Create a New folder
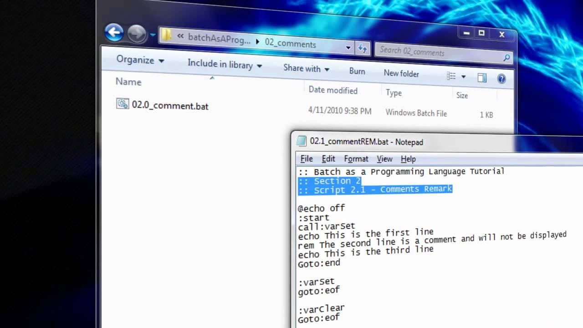The image size is (583, 328). coord(401,73)
